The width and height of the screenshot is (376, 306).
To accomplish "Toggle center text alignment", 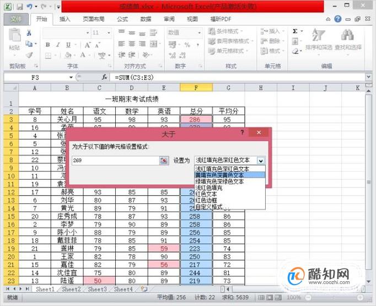I will (132, 44).
